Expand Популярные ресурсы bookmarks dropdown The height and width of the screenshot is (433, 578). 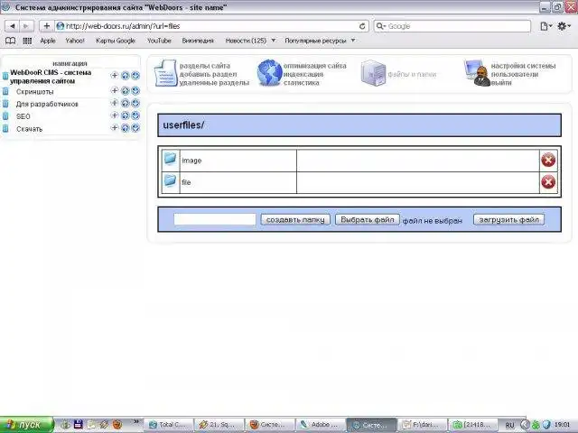pos(353,40)
